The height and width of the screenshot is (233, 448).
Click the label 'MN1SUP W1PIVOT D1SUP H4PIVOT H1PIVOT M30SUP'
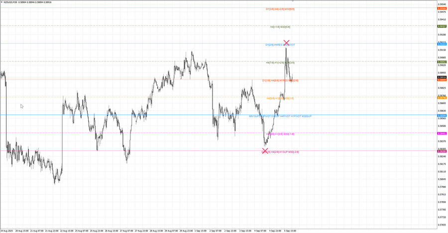(280, 116)
